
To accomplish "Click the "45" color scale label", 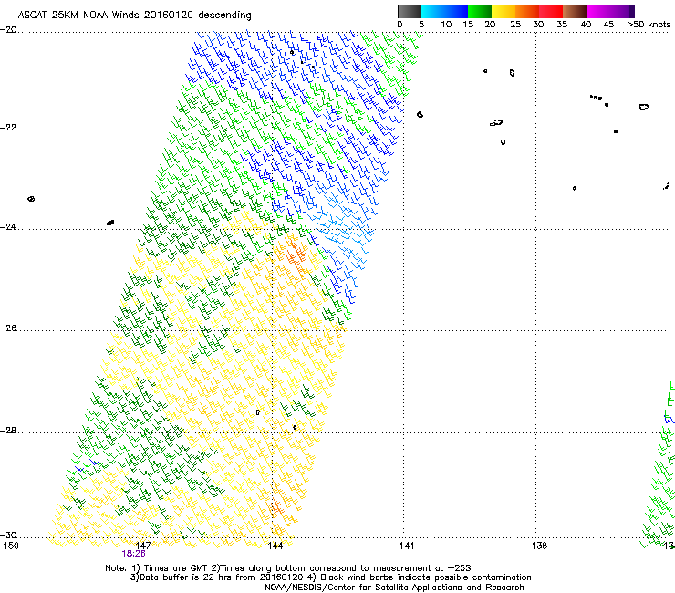I will click(608, 25).
